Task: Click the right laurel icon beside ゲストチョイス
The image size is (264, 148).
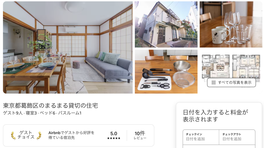Action: 39,136
